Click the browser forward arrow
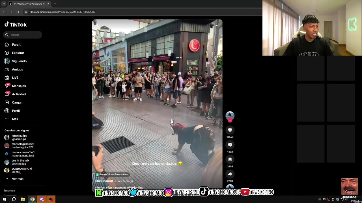The width and height of the screenshot is (362, 203). pos(11,12)
